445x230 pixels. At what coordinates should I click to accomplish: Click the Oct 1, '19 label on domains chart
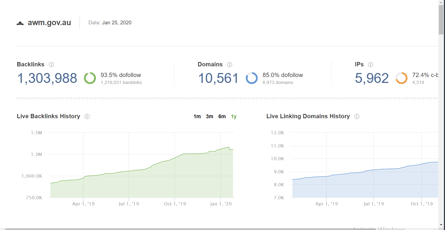pos(422,204)
